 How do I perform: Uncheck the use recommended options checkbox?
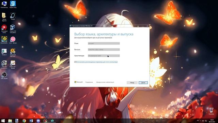(x=75, y=62)
